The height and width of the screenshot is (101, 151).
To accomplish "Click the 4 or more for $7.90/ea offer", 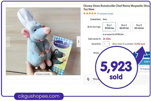I will [113, 35].
